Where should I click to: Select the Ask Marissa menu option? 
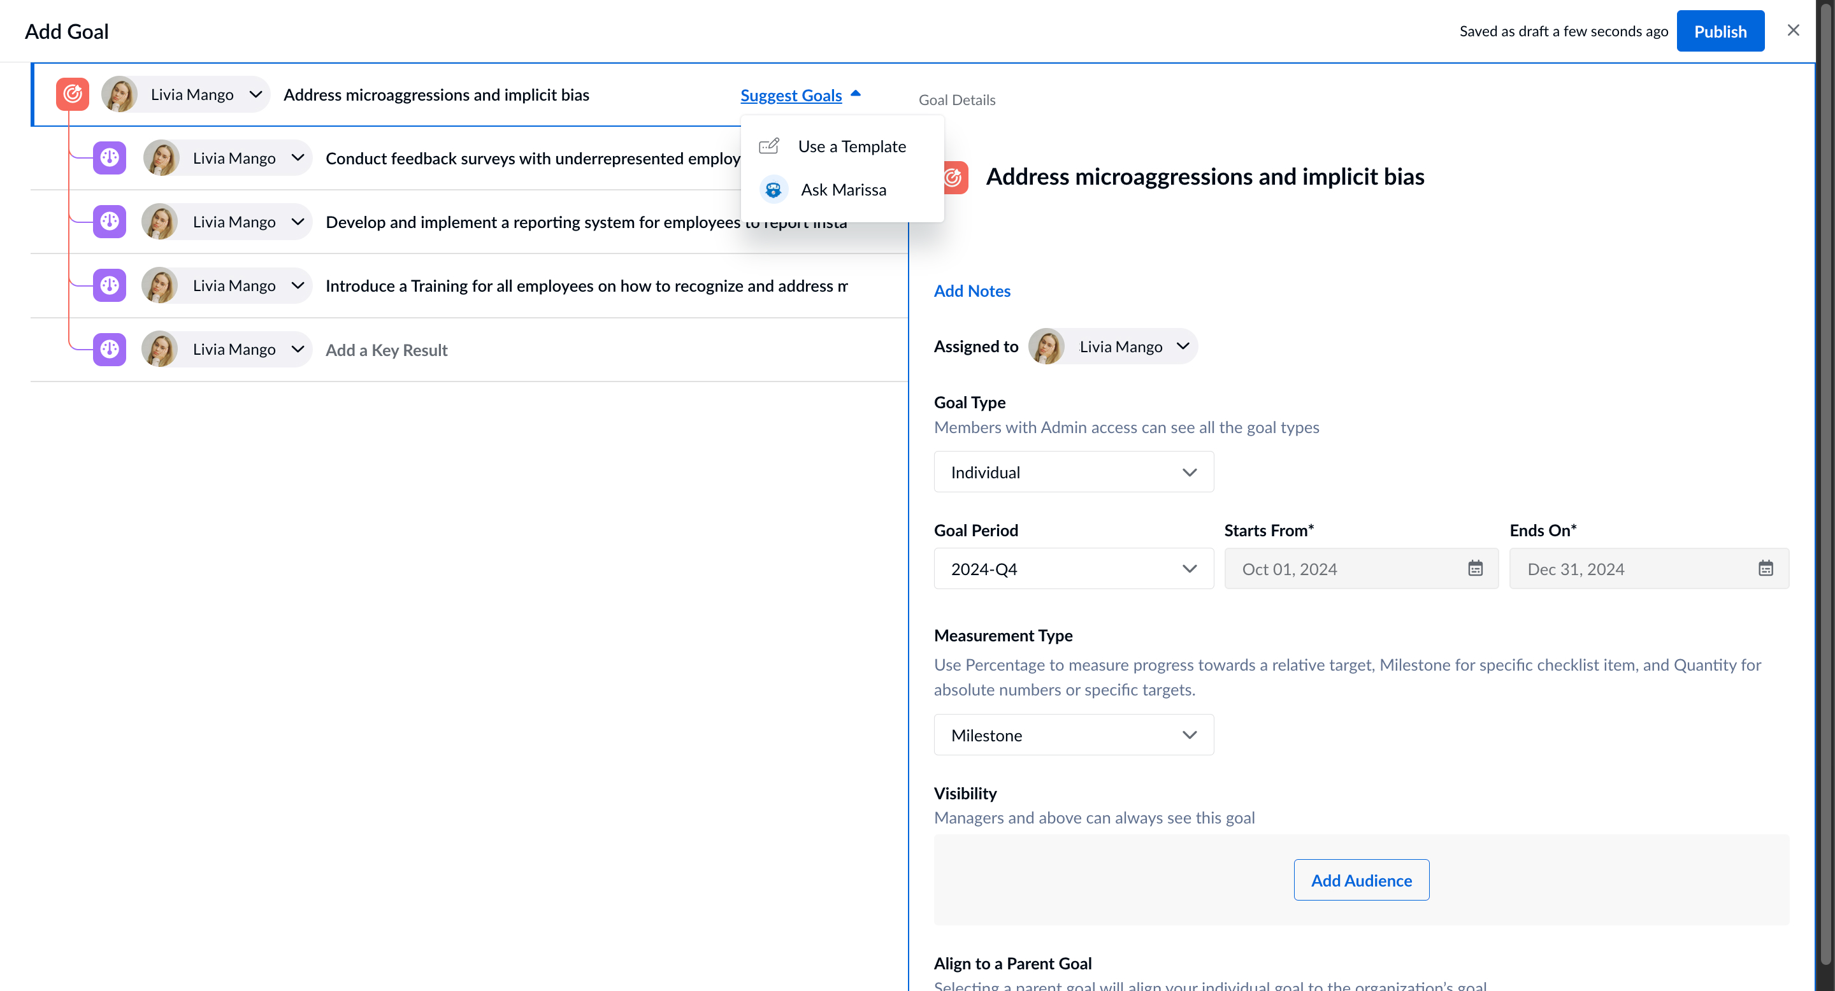tap(844, 189)
